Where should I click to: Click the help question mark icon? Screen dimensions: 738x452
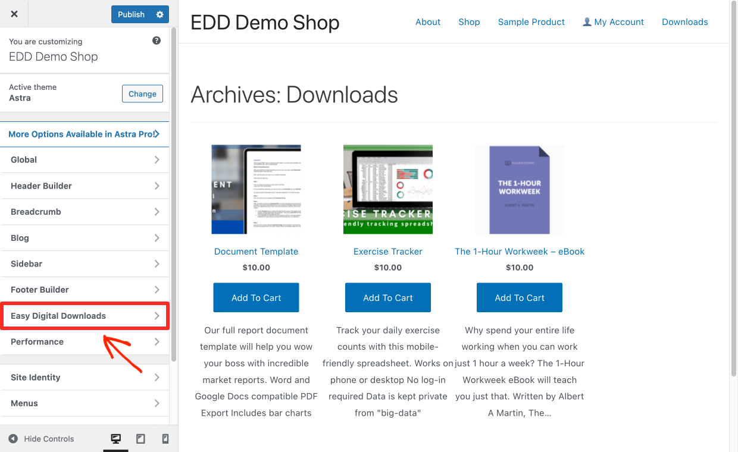157,40
